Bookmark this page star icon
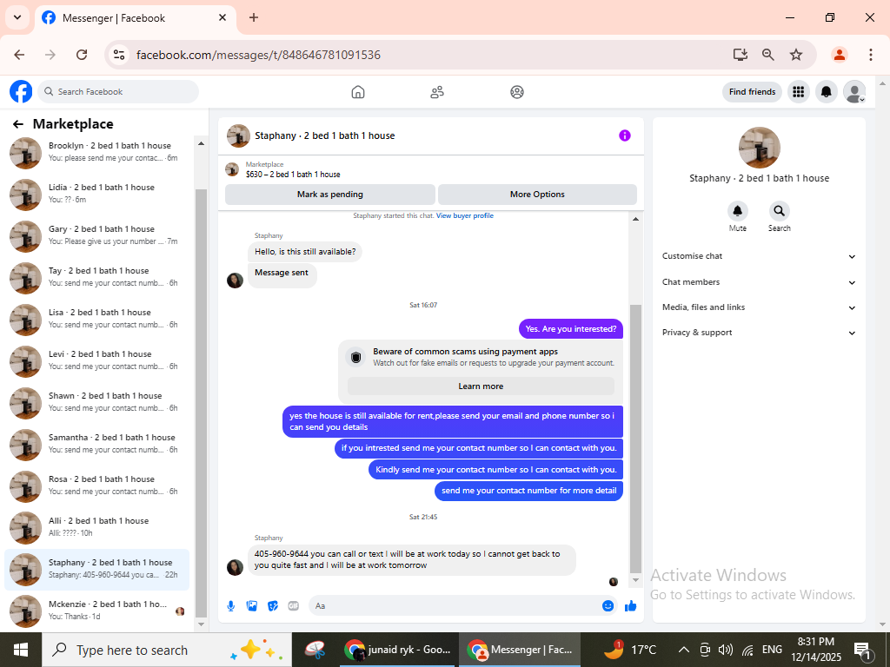 796,55
